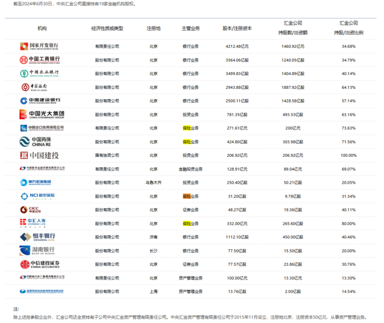Click the 15.50亿股 cell
The height and width of the screenshot is (323, 384).
tap(293, 251)
